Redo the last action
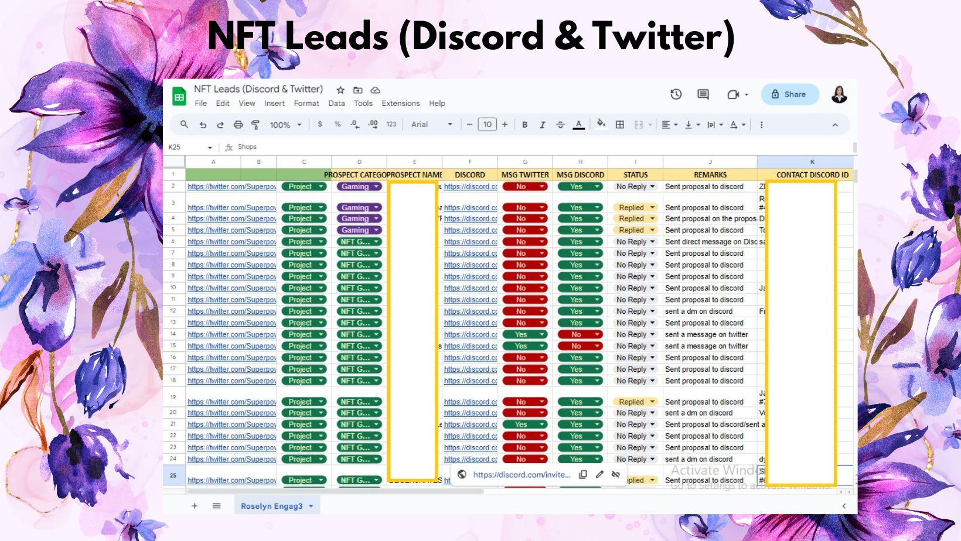This screenshot has height=541, width=961. click(x=220, y=125)
